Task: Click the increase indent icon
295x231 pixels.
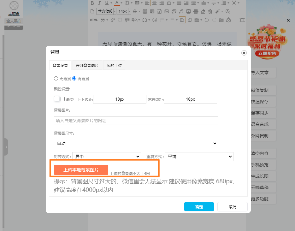Action: pos(186,3)
